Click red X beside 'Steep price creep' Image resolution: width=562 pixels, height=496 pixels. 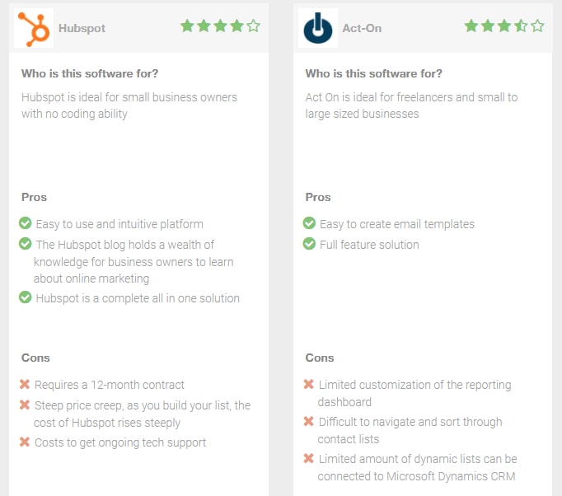25,405
